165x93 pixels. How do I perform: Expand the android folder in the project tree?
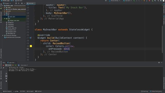5,9
